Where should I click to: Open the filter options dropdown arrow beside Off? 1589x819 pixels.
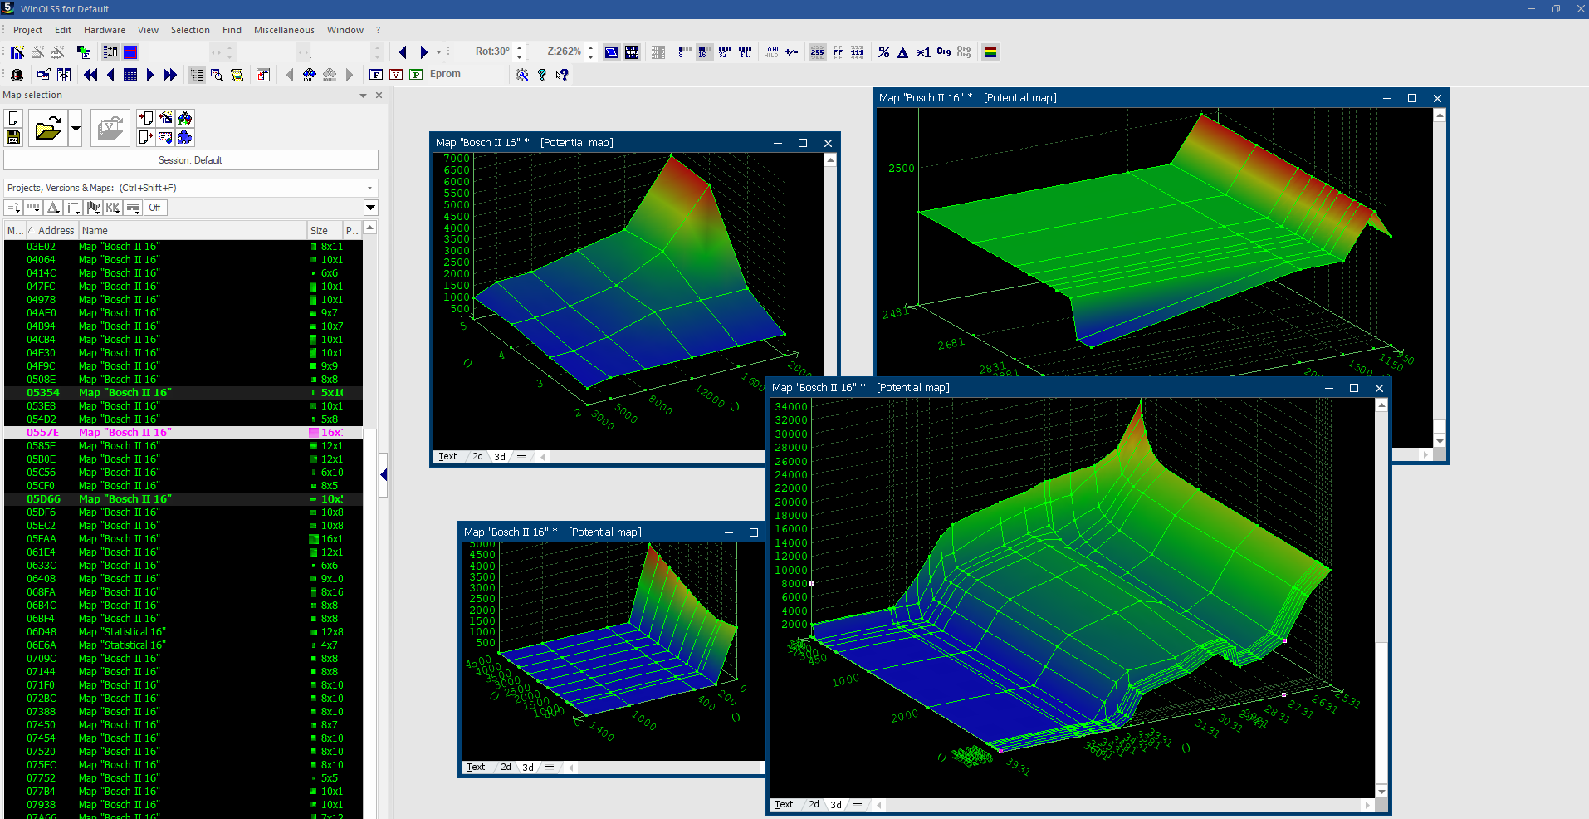click(370, 208)
